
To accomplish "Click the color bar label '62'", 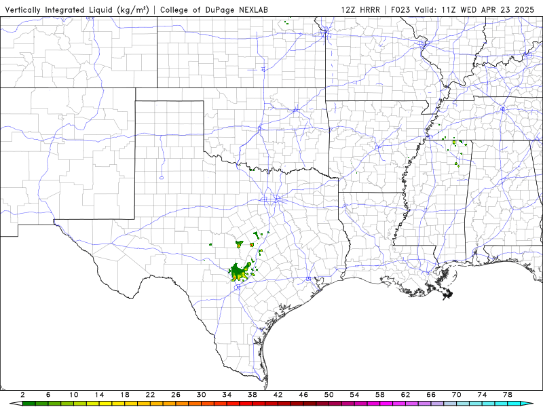I will (x=405, y=395).
